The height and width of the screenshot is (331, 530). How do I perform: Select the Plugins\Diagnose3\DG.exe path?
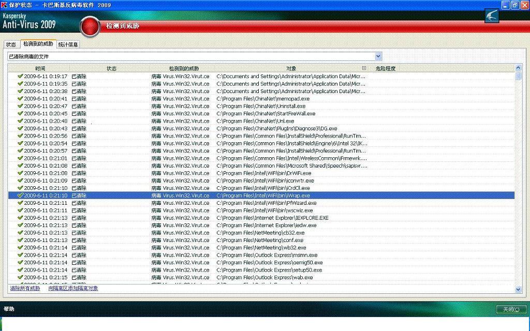coord(277,128)
